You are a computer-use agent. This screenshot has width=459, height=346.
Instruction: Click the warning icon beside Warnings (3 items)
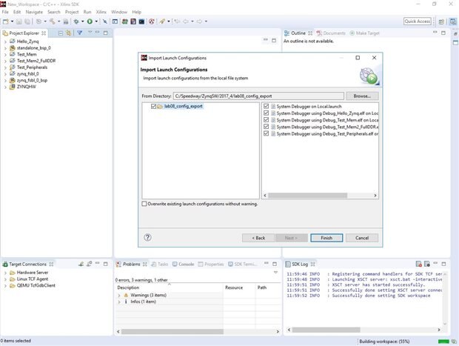click(x=126, y=295)
